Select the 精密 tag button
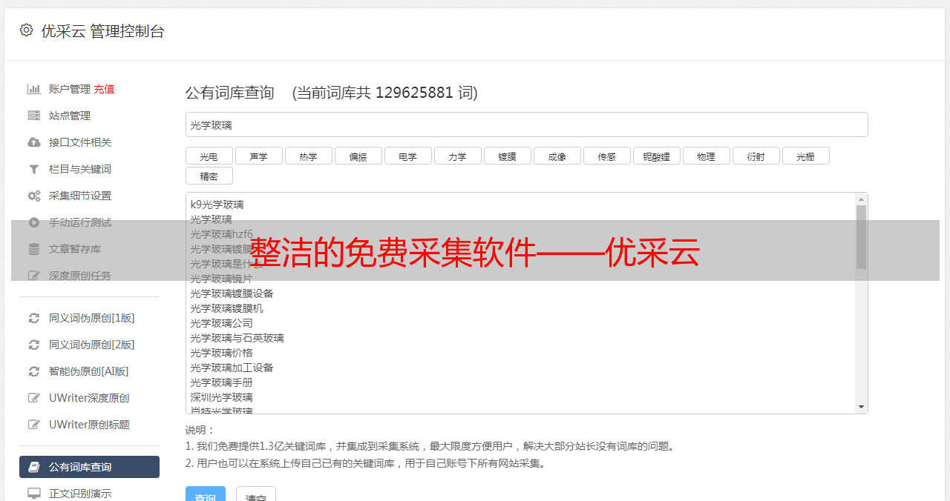The height and width of the screenshot is (501, 950). tap(209, 176)
